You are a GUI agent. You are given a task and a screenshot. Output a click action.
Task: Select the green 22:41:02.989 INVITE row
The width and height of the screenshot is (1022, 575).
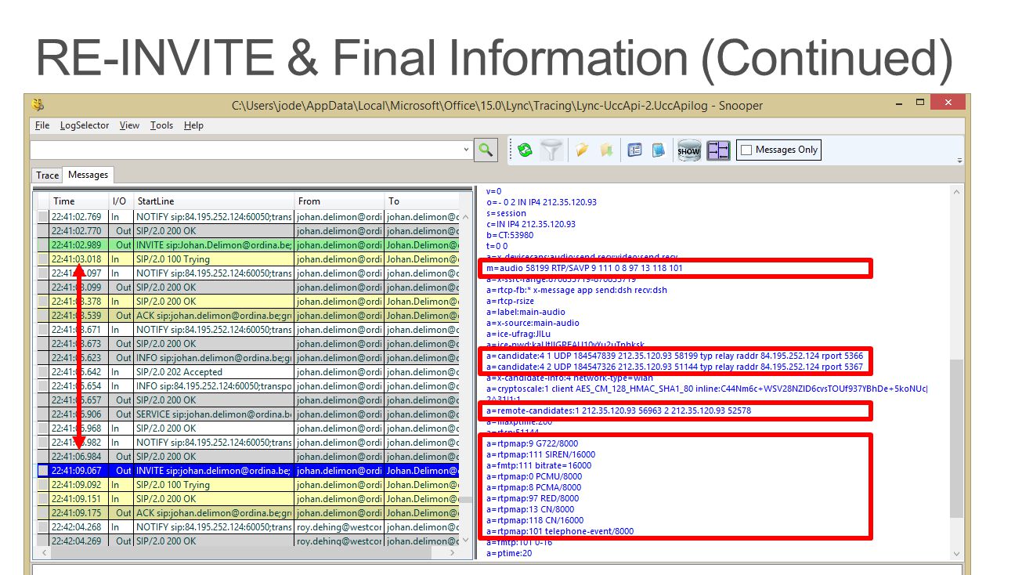click(247, 245)
